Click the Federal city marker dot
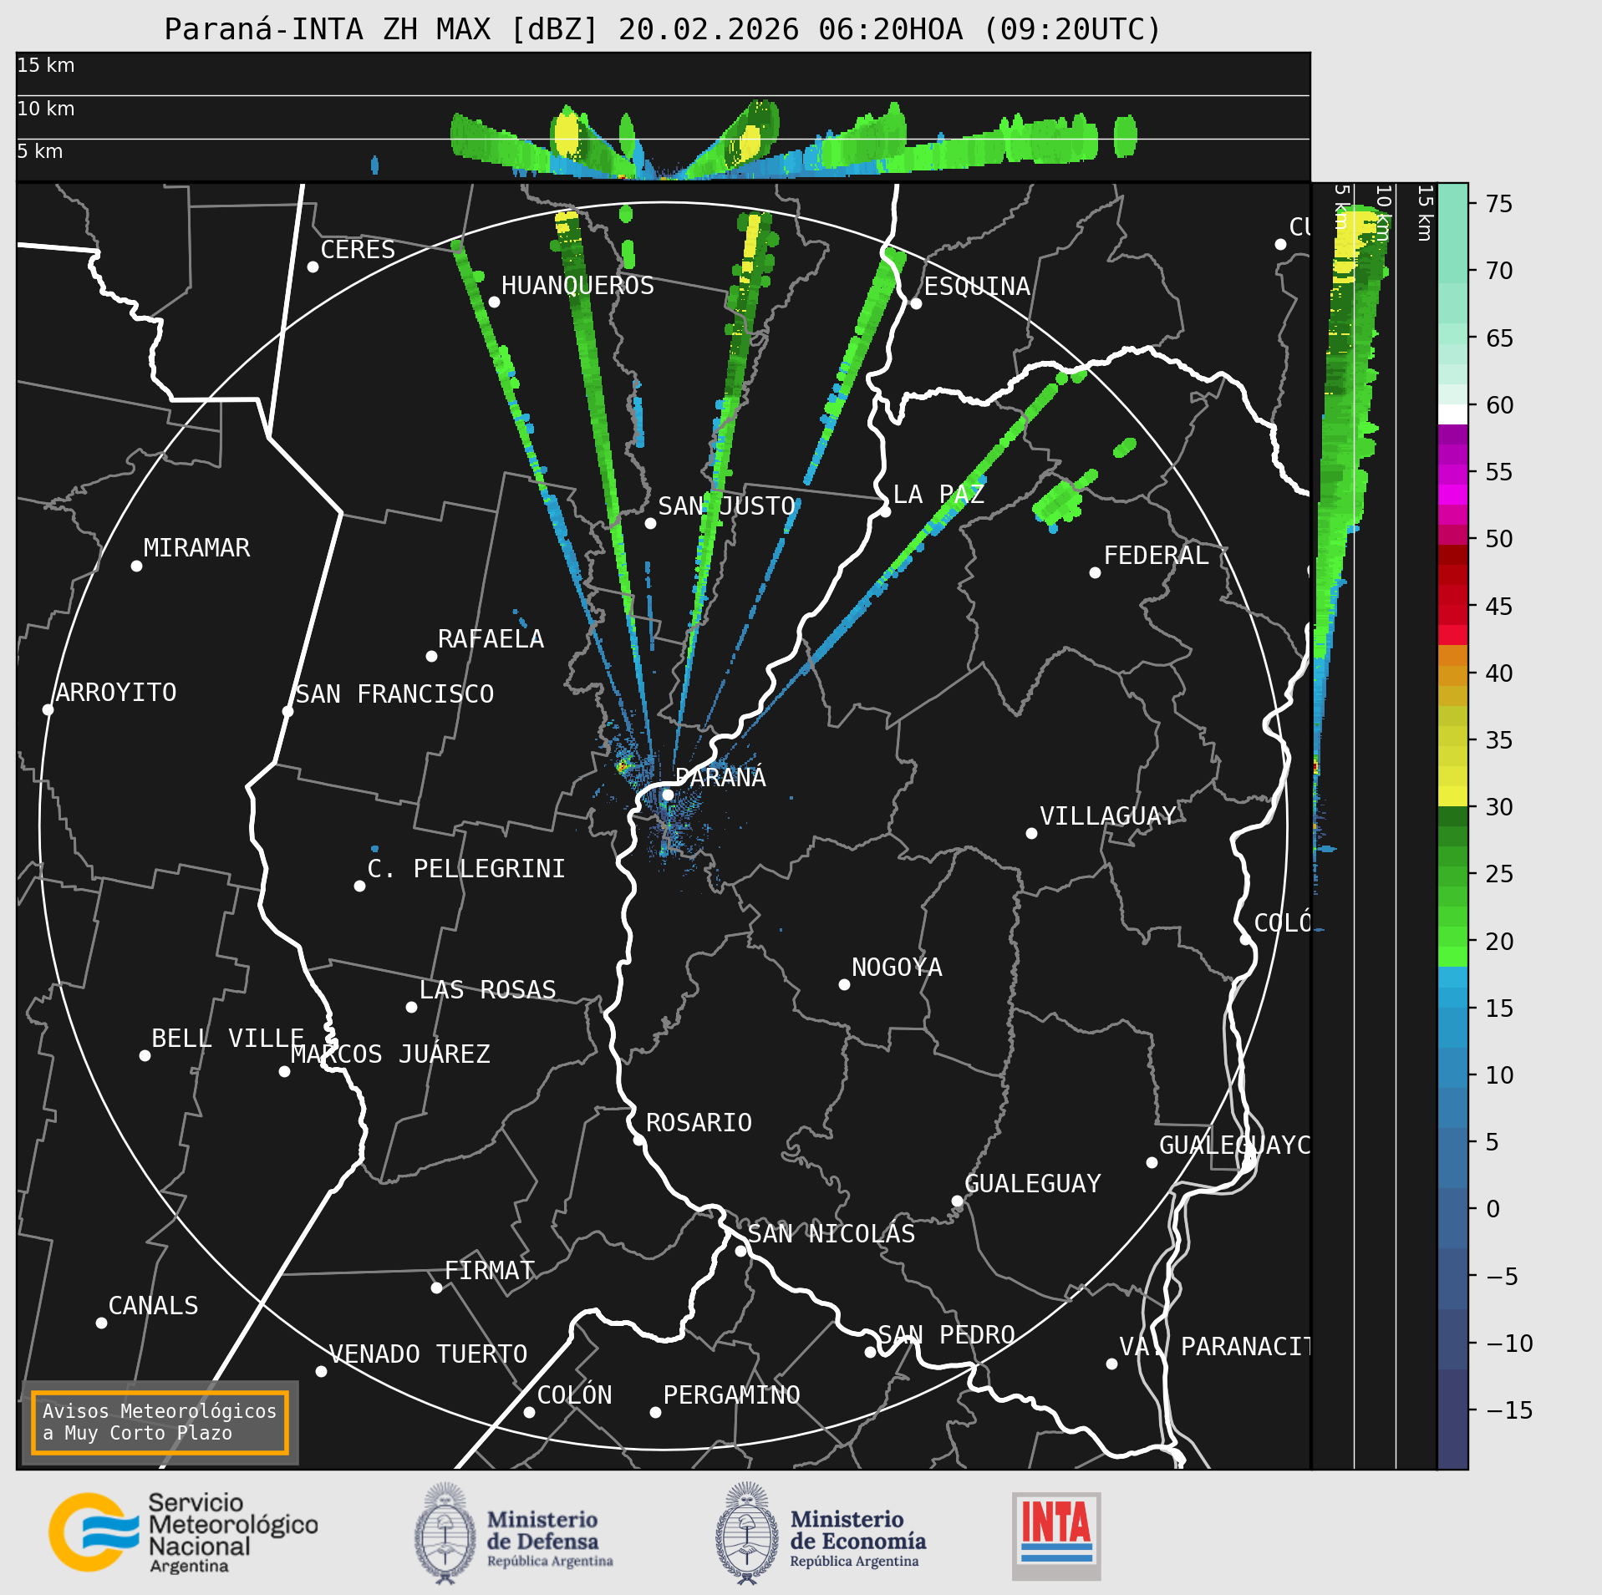Viewport: 1602px width, 1595px height. tap(1095, 572)
